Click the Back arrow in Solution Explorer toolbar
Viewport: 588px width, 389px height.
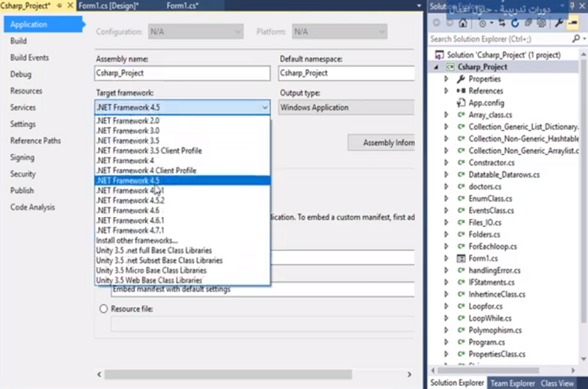point(437,23)
